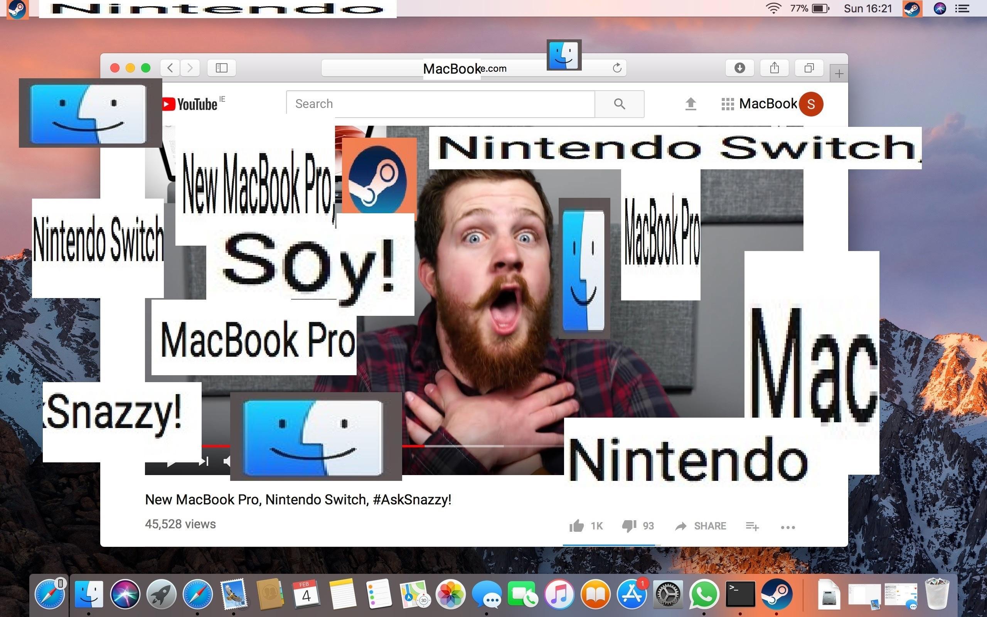Open the Add to playlist menu
Screen dimensions: 987x617
point(752,526)
